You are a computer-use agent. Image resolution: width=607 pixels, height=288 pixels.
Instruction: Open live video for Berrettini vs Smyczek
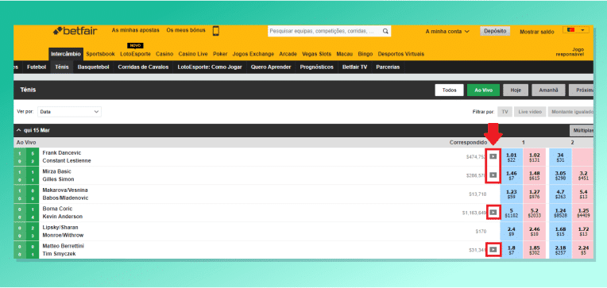(x=493, y=250)
